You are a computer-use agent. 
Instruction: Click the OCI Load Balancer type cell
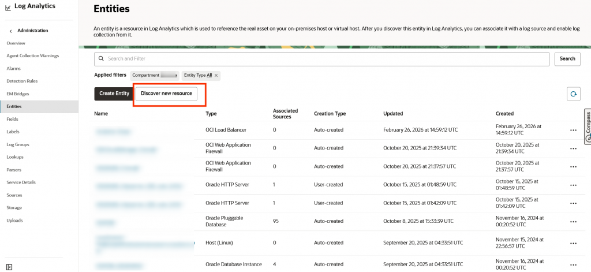226,130
